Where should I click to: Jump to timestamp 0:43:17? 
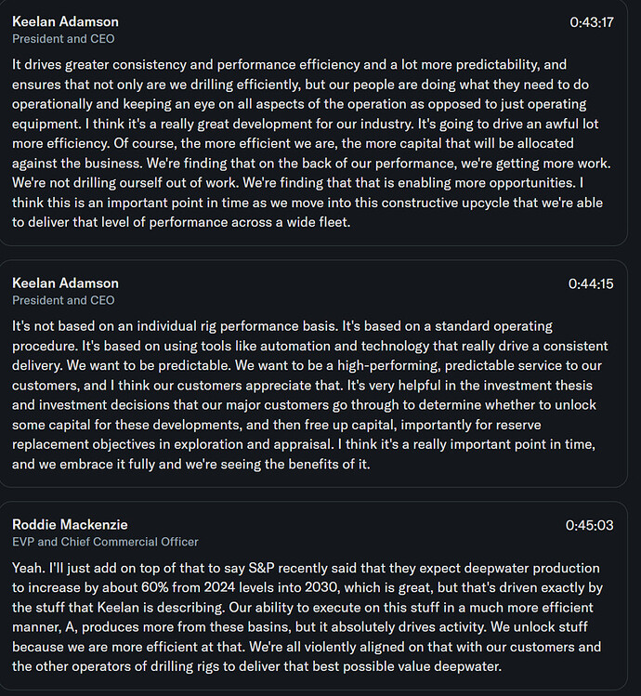591,22
